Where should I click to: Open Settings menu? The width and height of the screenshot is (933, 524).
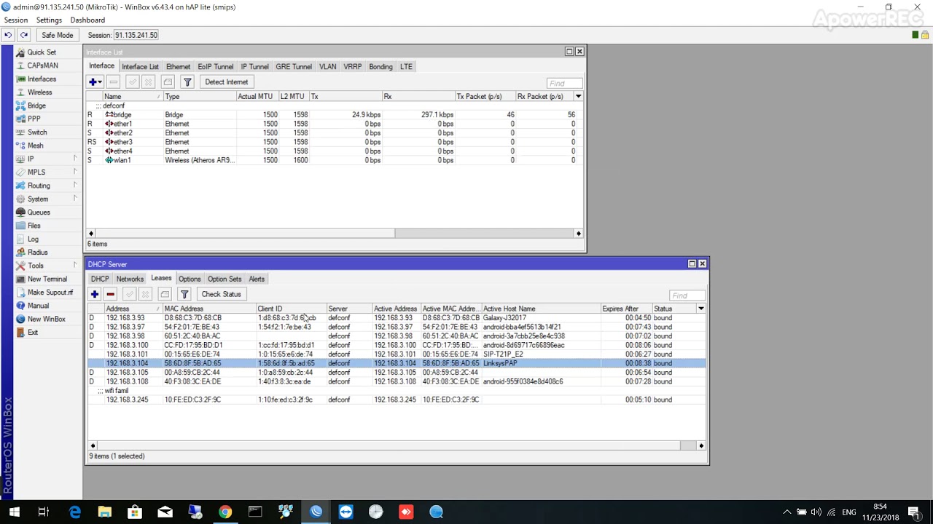pyautogui.click(x=49, y=20)
